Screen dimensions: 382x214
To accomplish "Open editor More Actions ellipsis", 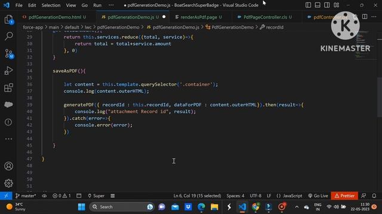I will (x=374, y=17).
